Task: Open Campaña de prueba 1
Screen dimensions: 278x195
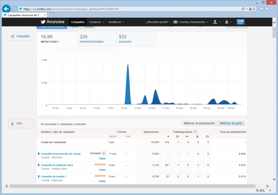Action: tap(54, 176)
